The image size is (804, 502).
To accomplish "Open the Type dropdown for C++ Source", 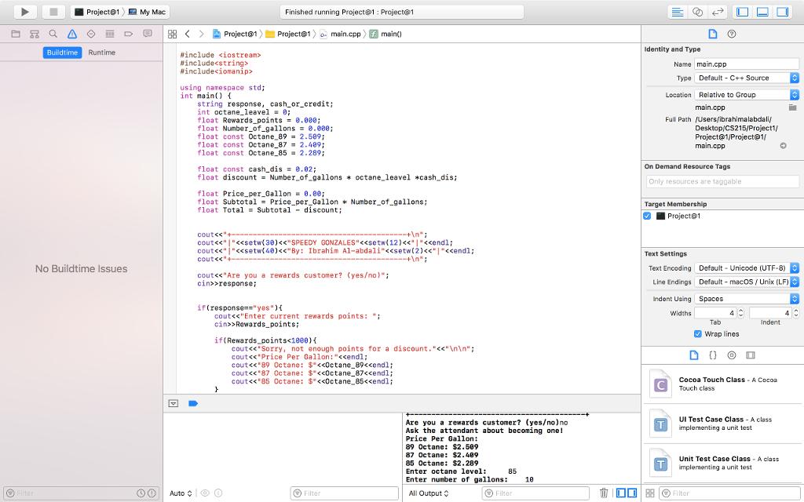I will tap(747, 78).
